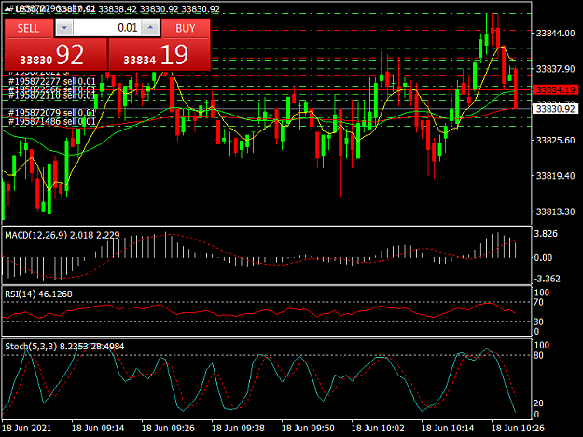Select order label #195872110 sell 0.01

pyautogui.click(x=52, y=95)
